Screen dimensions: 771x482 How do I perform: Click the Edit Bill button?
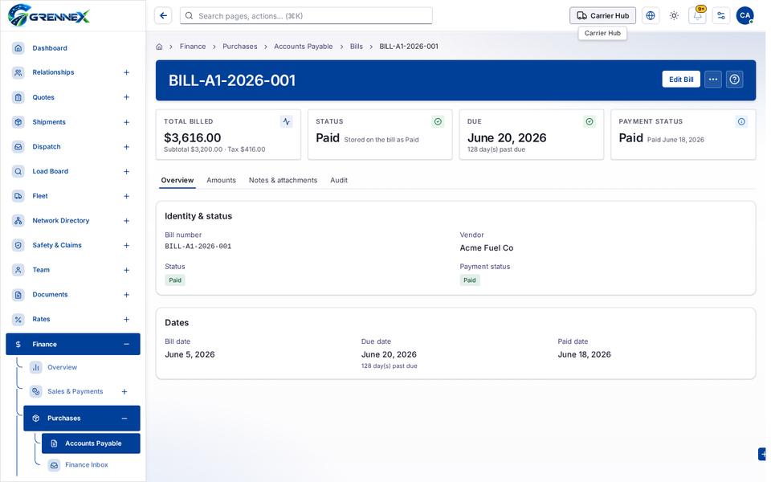(x=680, y=80)
